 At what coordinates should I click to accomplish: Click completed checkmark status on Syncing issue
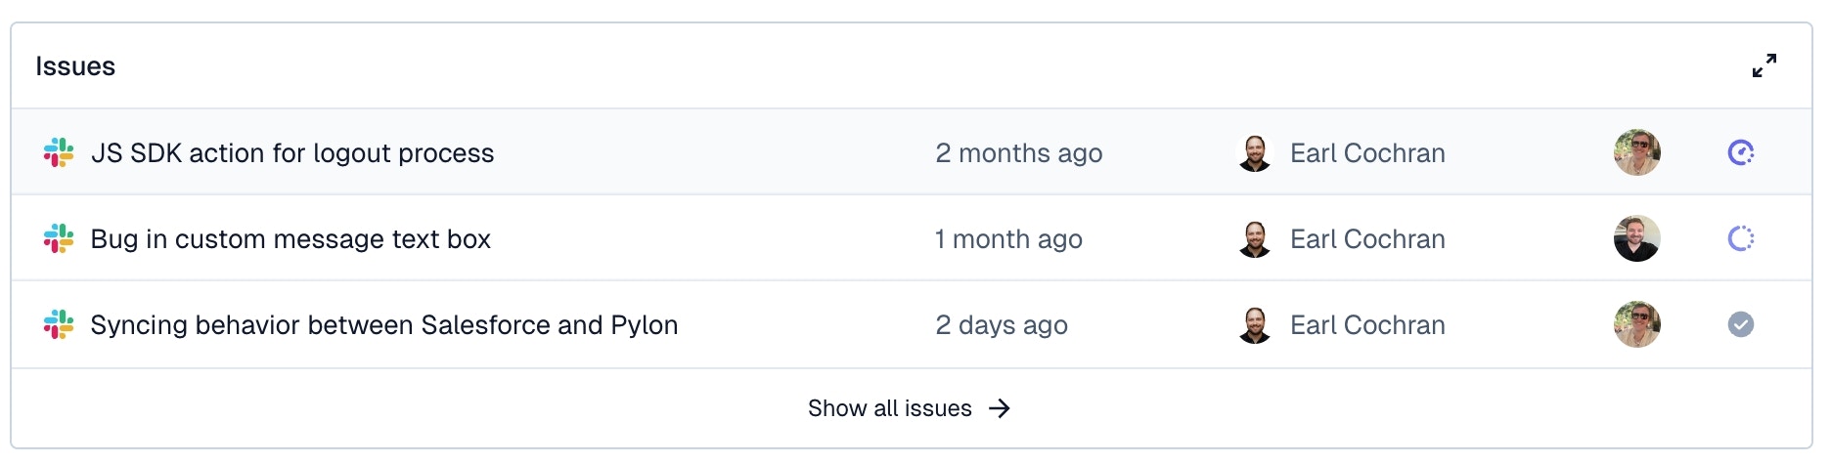tap(1741, 324)
